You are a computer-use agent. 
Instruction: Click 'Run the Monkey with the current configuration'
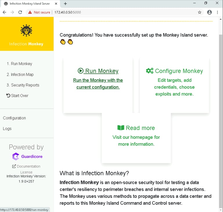98,84
